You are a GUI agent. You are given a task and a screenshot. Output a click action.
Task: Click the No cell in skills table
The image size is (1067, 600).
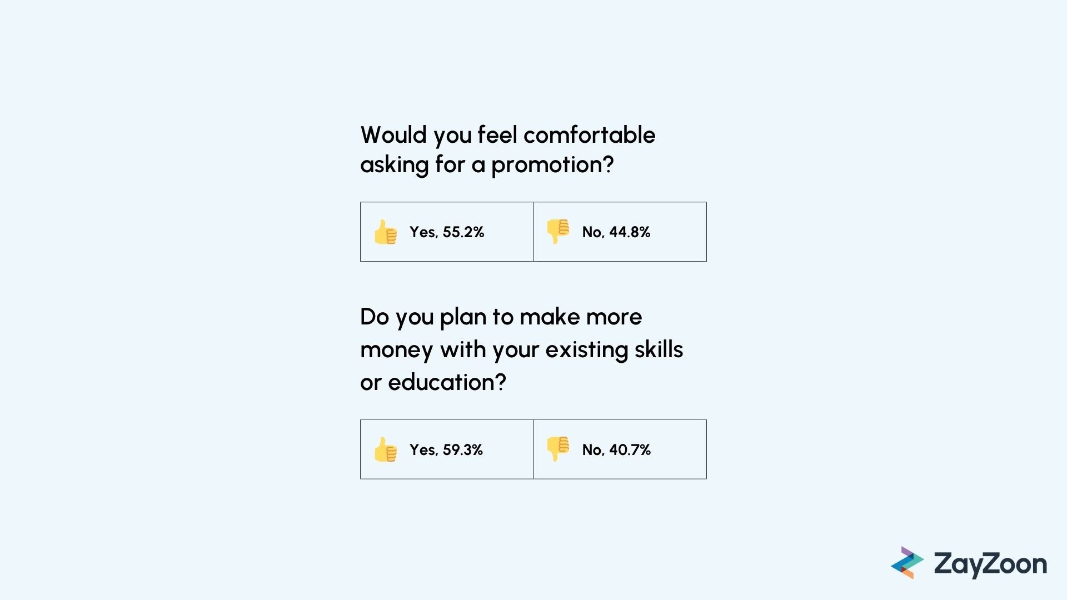[620, 449]
